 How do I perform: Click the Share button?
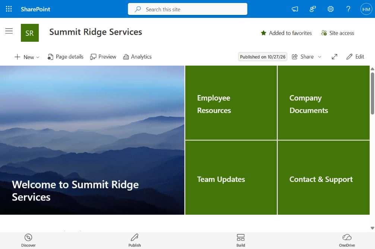(303, 57)
